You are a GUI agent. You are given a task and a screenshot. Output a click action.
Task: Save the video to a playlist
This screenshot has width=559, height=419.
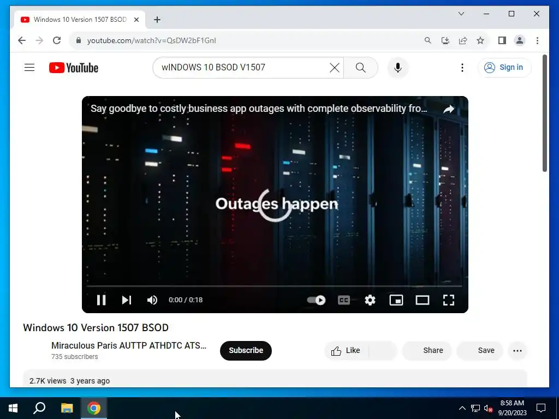(480, 351)
